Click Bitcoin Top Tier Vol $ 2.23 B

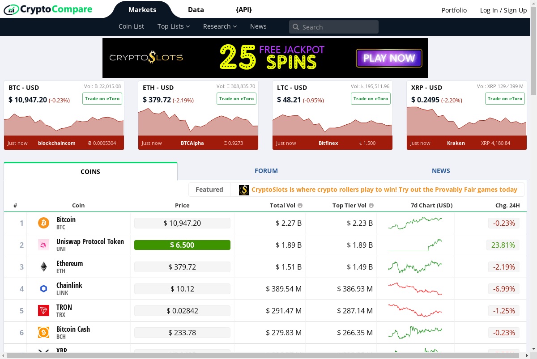point(360,223)
